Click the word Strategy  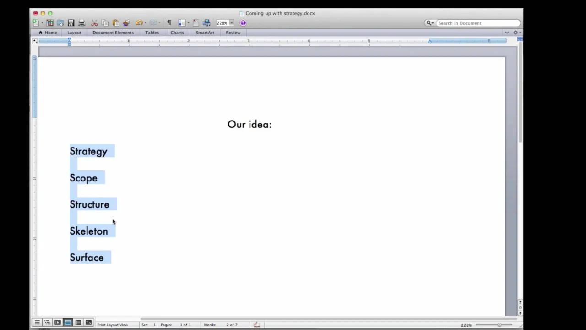tap(88, 152)
